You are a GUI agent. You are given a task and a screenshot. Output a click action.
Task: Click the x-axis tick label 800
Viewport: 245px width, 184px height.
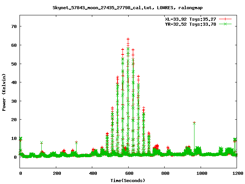[x=165, y=173]
